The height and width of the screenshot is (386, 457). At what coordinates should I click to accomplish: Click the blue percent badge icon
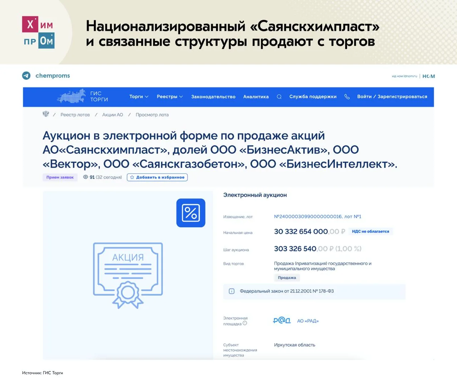pyautogui.click(x=191, y=213)
